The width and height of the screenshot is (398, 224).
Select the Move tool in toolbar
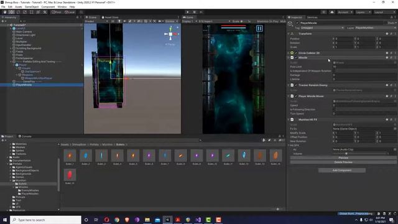11,12
